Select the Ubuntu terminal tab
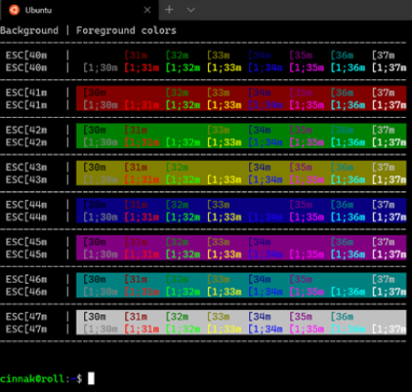The width and height of the screenshot is (412, 392). (x=79, y=10)
